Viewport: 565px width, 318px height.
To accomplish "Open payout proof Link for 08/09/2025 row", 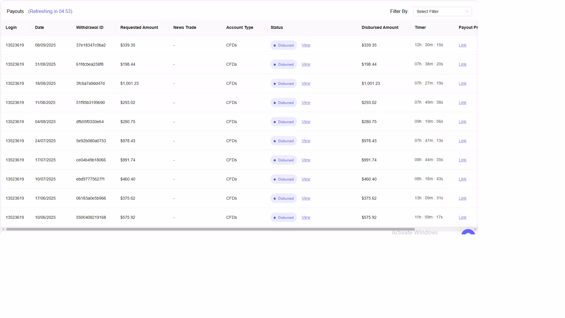I will pyautogui.click(x=462, y=45).
